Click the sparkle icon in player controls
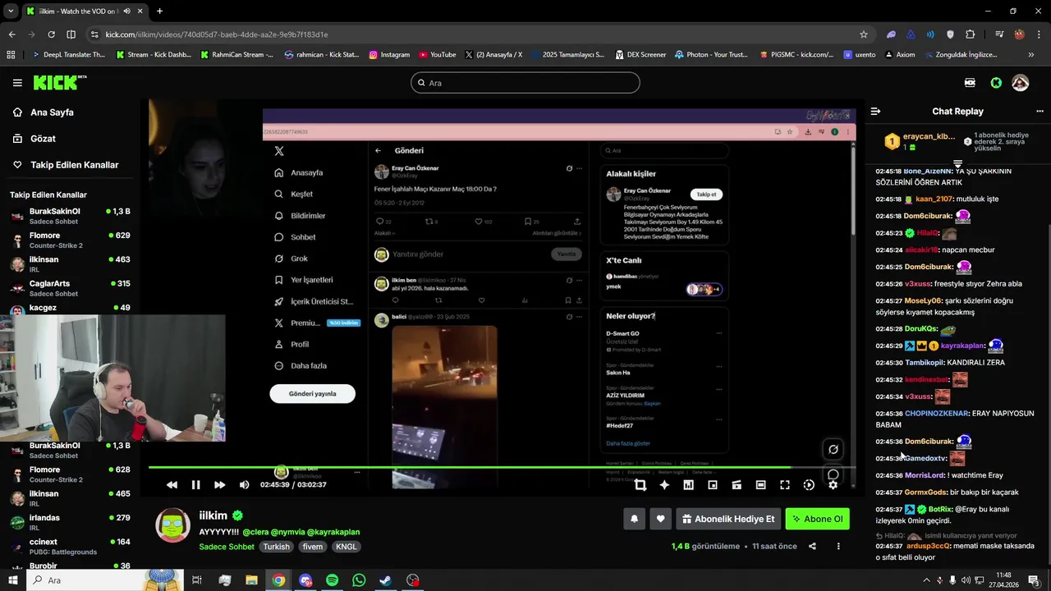This screenshot has height=591, width=1051. click(664, 485)
